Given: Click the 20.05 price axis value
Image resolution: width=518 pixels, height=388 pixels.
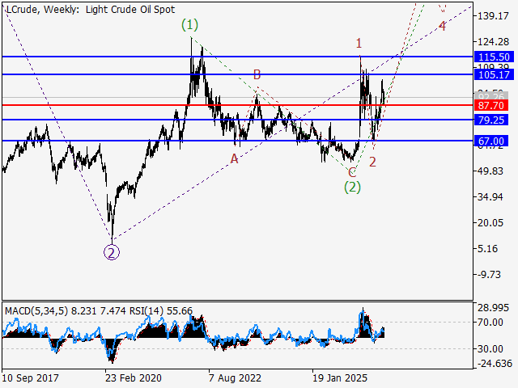Looking at the screenshot, I should 490,223.
